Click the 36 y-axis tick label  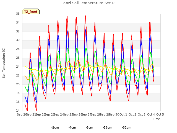[x=18, y=14]
